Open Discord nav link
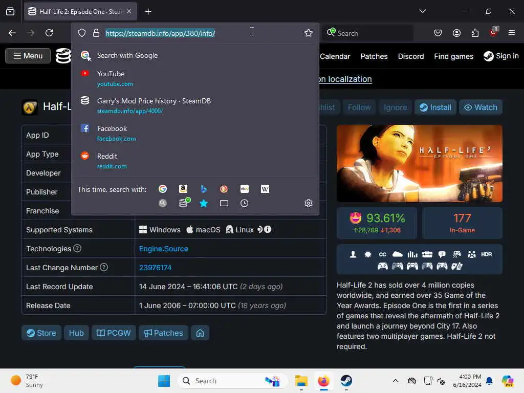The width and height of the screenshot is (524, 393). [411, 56]
